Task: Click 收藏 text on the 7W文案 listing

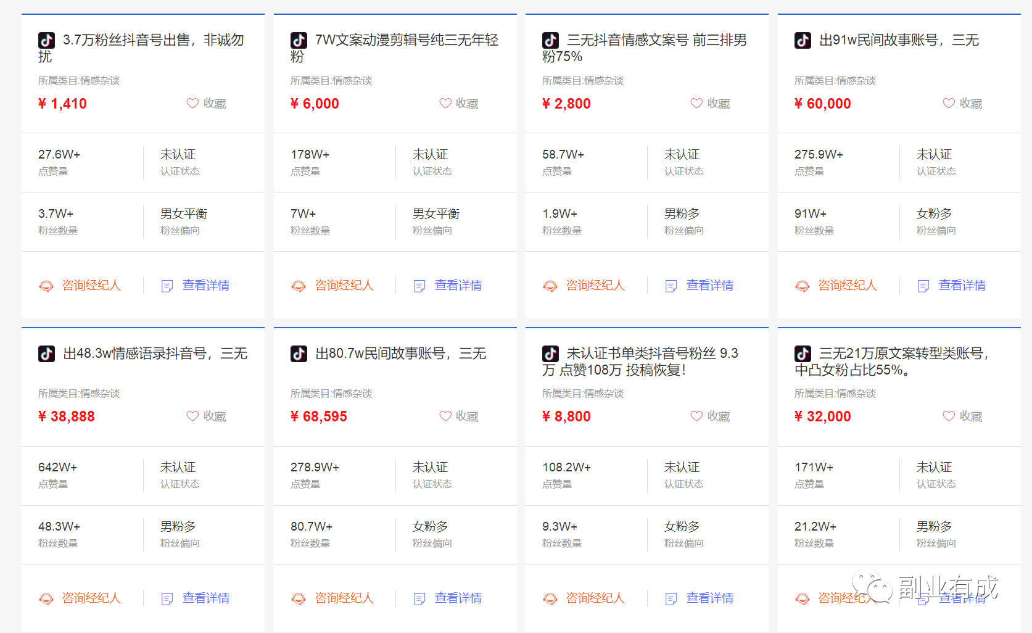Action: point(467,103)
